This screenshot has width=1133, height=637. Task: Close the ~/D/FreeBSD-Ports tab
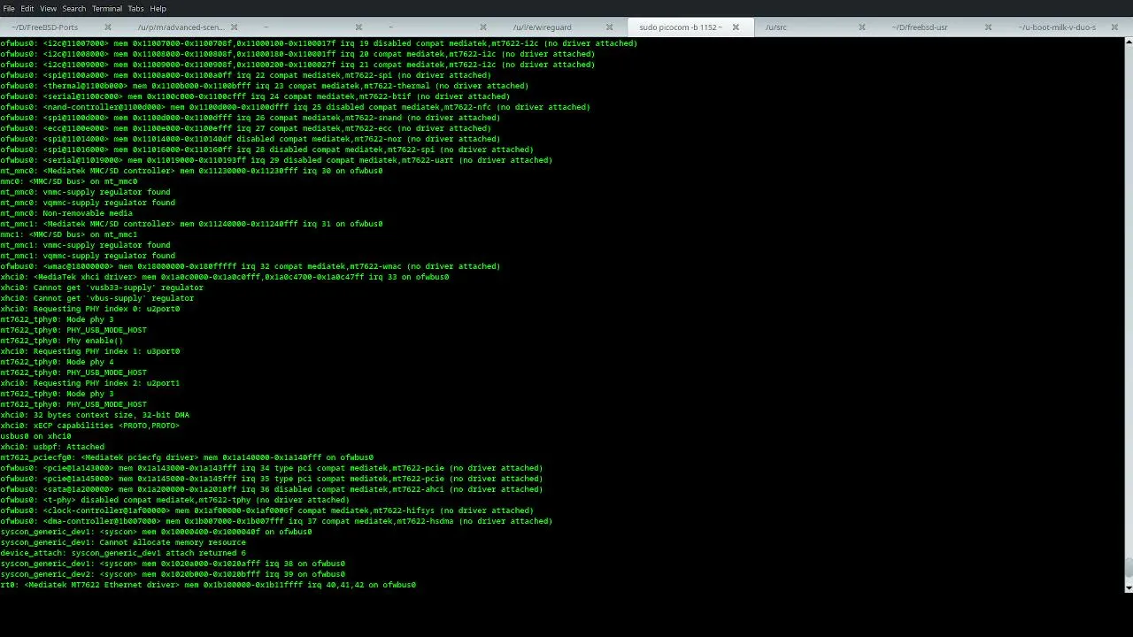(108, 27)
